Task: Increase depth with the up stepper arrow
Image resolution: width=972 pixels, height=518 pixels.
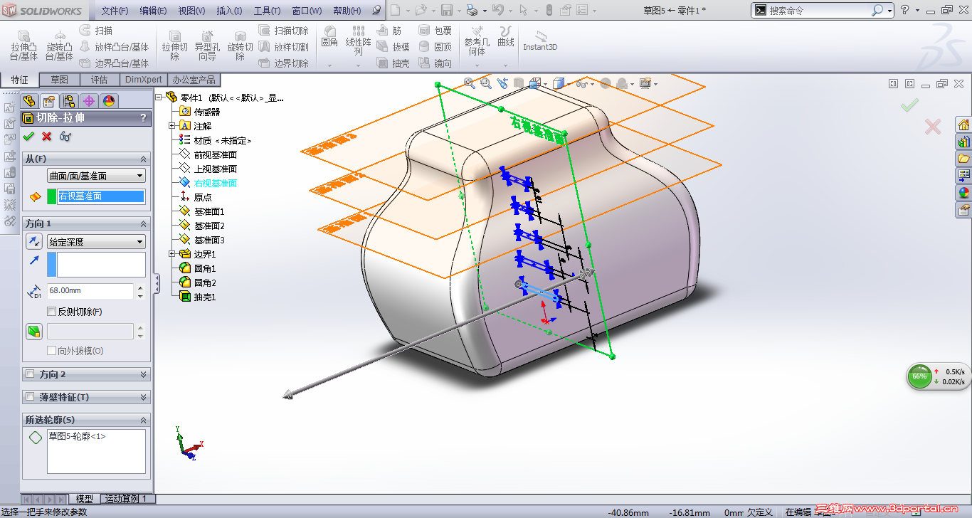Action: coord(140,287)
